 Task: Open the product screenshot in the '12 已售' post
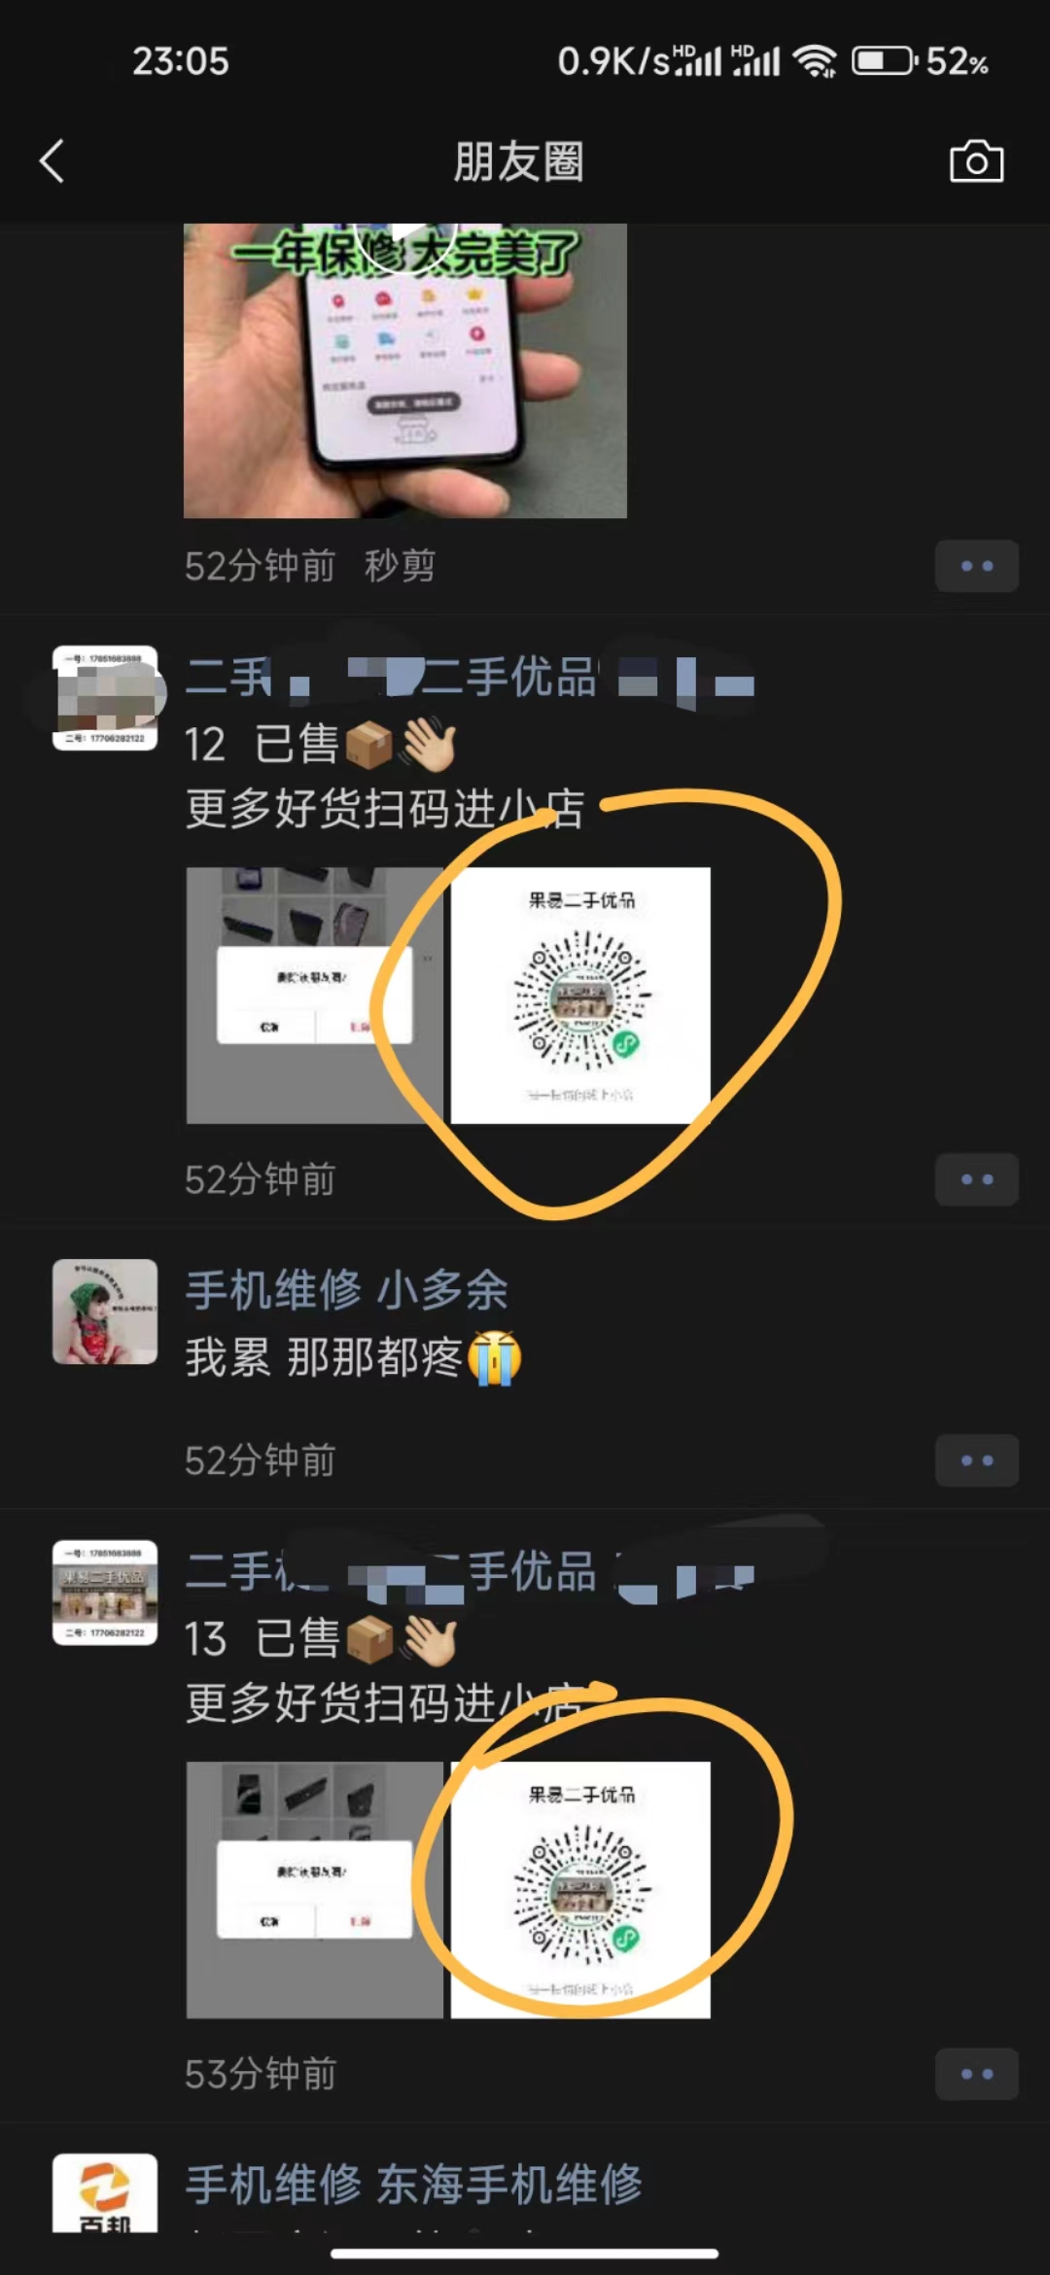[315, 996]
